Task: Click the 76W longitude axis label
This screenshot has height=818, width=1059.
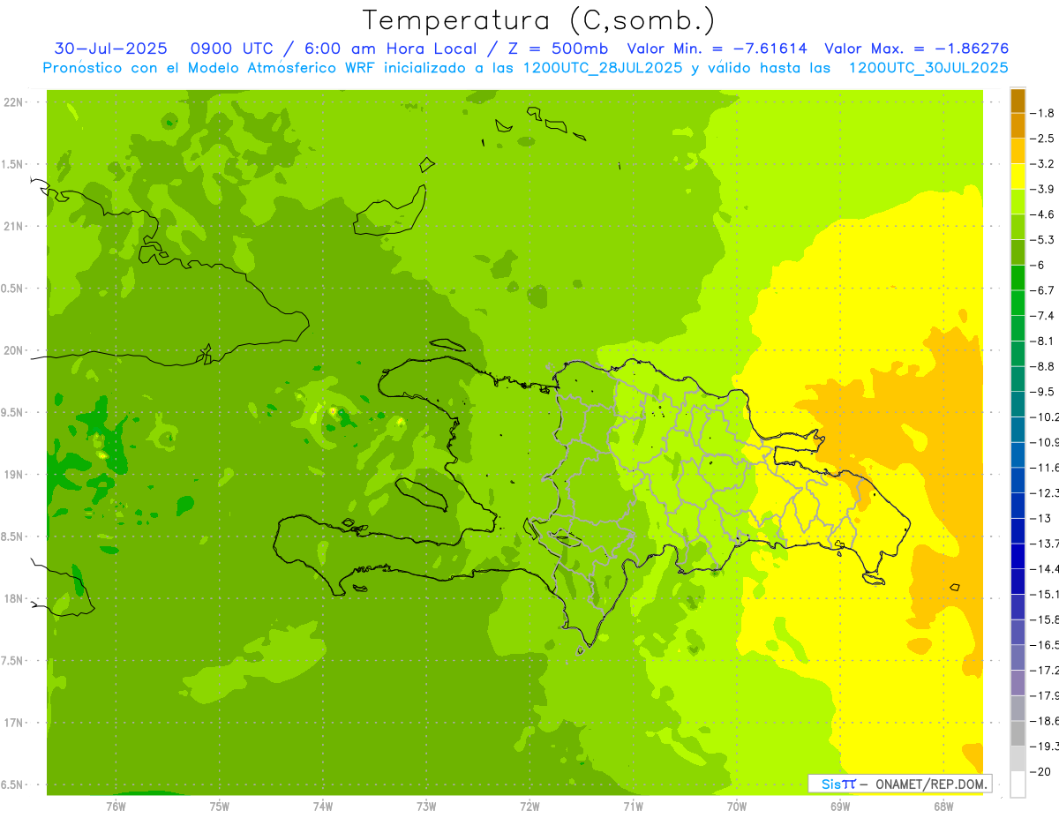Action: tap(116, 806)
